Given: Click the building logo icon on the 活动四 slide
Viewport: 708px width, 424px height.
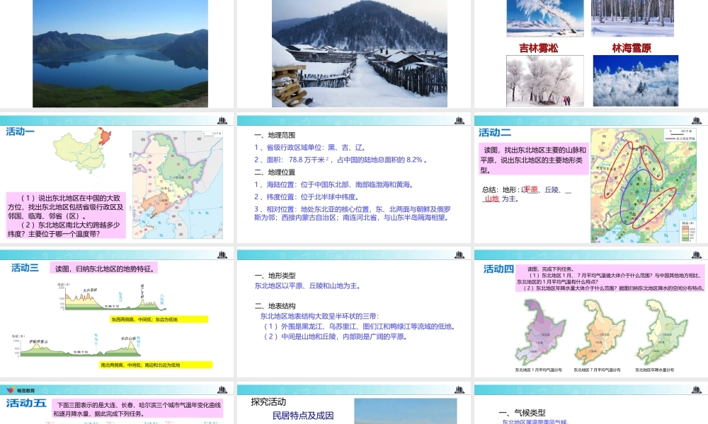Looking at the screenshot, I should coord(696,254).
